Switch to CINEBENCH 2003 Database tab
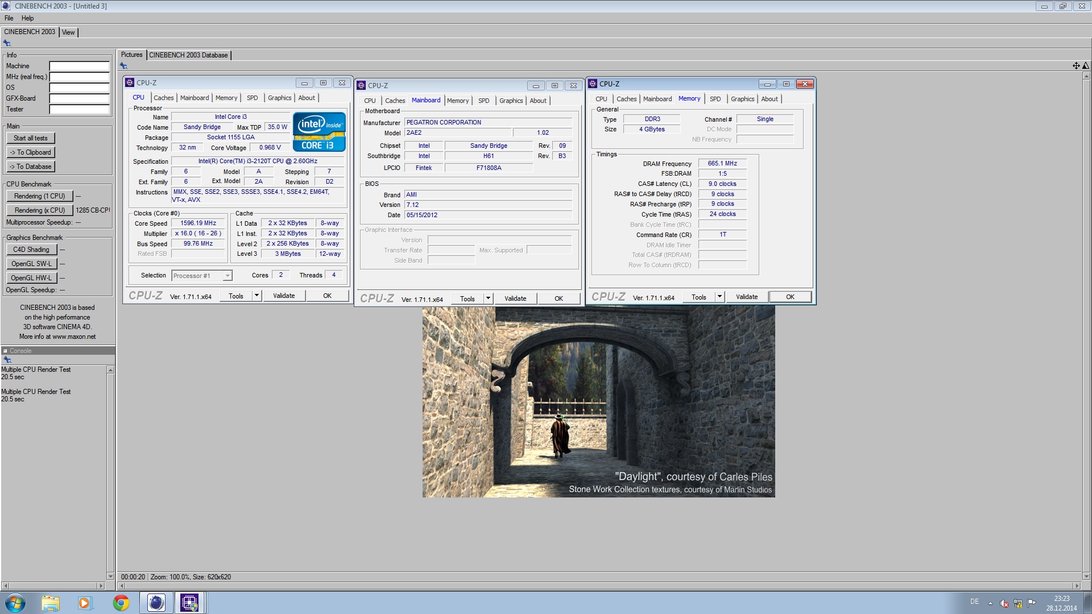The width and height of the screenshot is (1092, 614). (188, 55)
